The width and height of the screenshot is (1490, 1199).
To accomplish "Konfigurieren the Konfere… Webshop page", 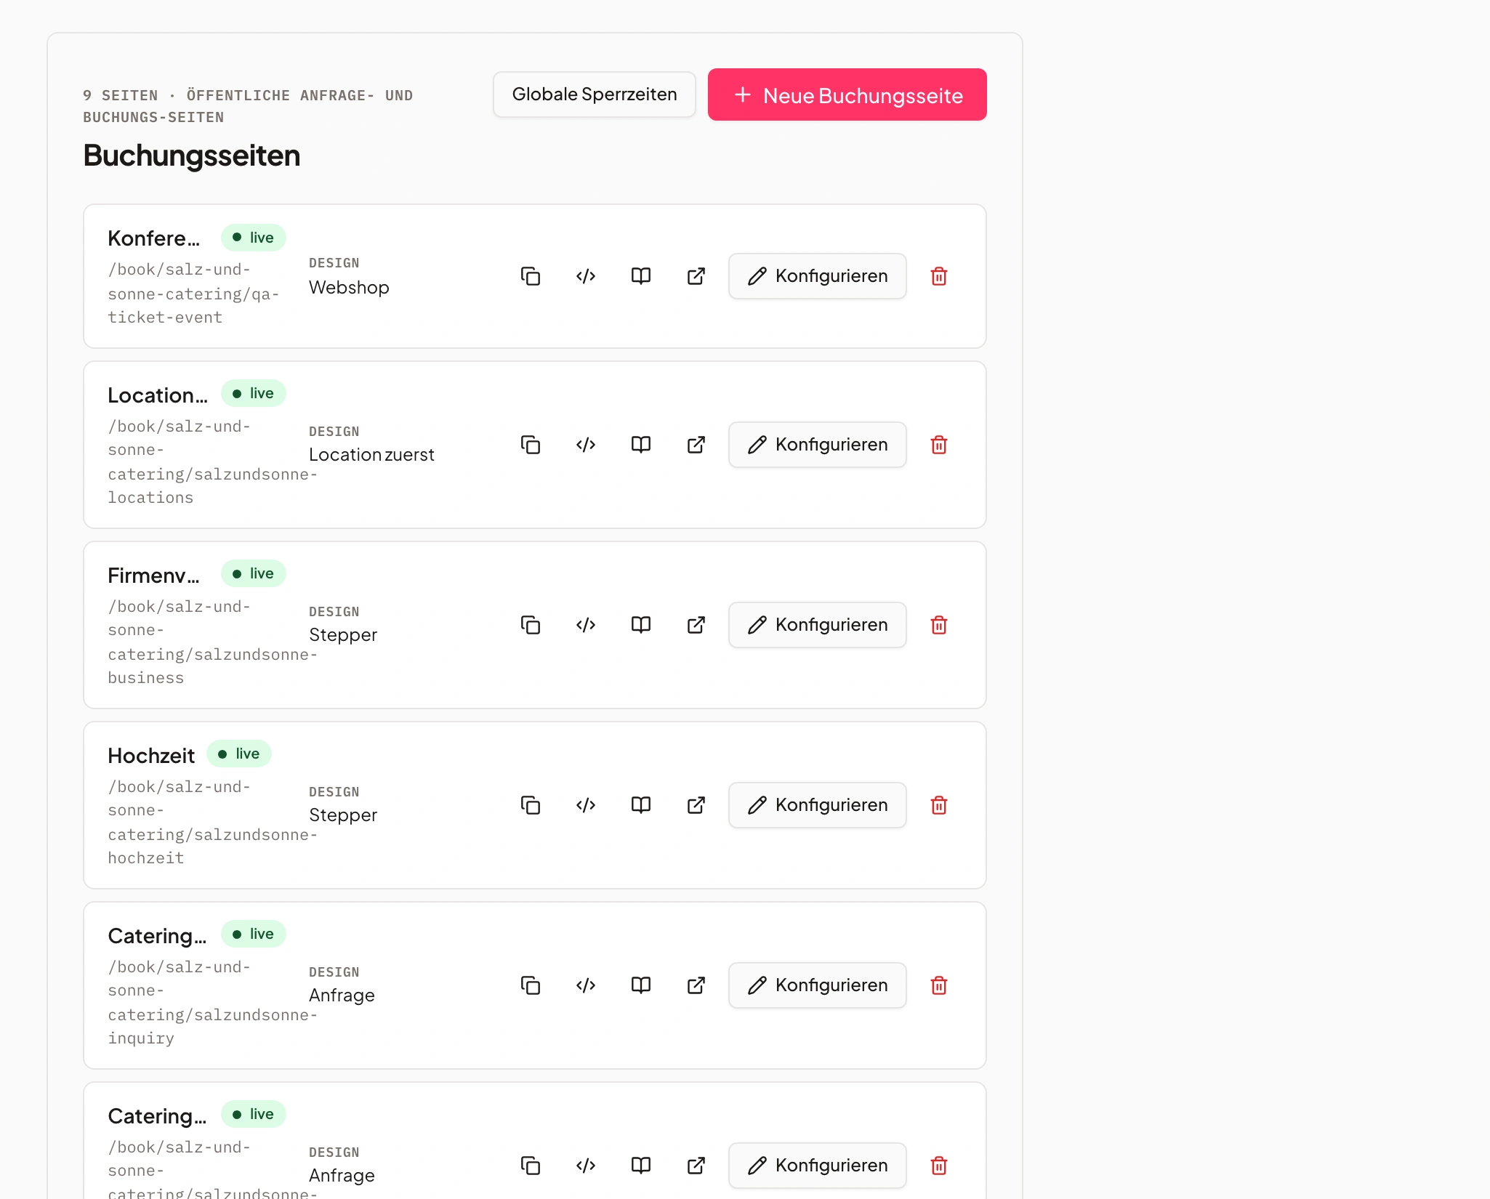I will 818,276.
